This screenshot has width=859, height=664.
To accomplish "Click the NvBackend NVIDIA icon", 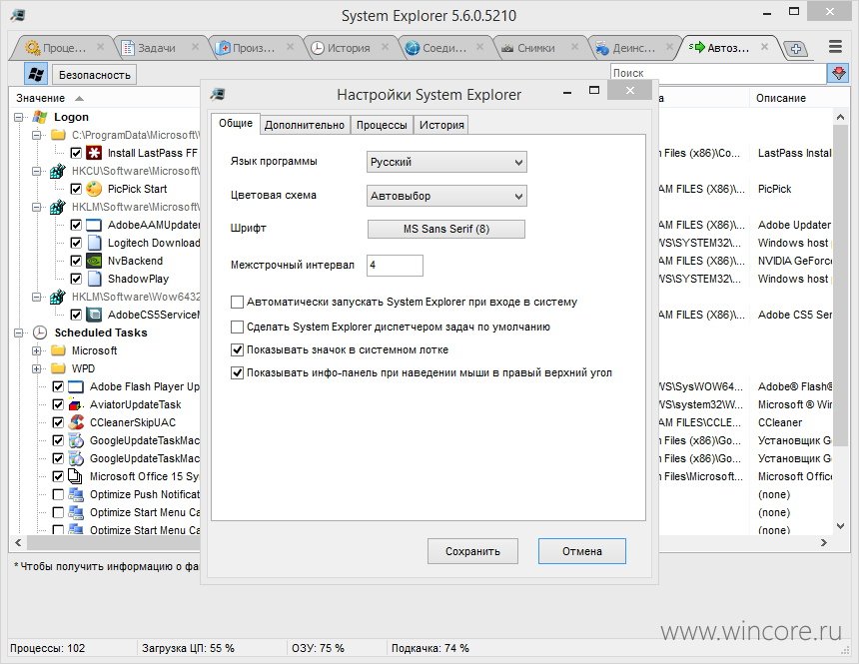I will point(94,261).
